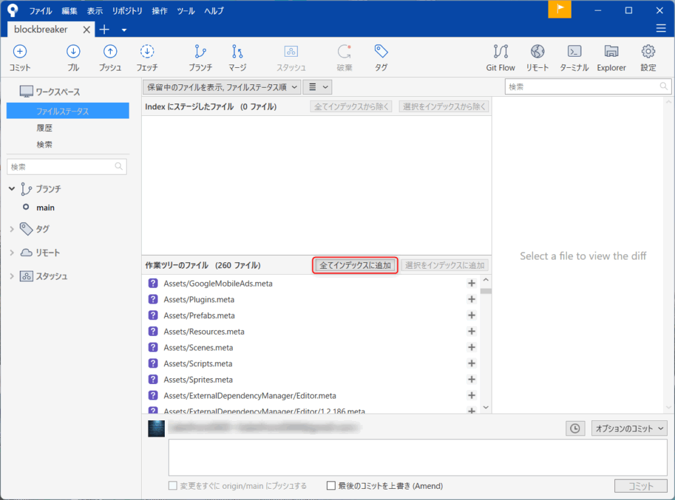
Task: Open the Merge (マージ) tool
Action: click(237, 57)
